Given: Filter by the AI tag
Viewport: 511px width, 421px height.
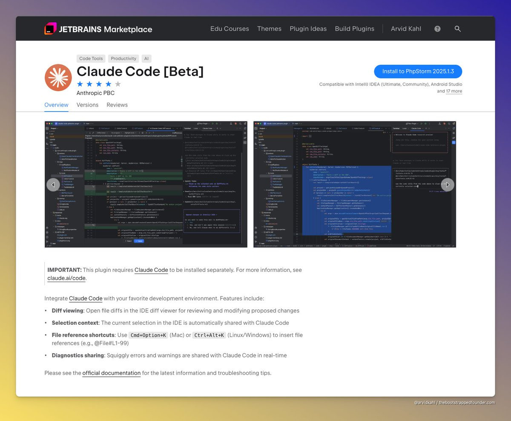Looking at the screenshot, I should (x=146, y=59).
